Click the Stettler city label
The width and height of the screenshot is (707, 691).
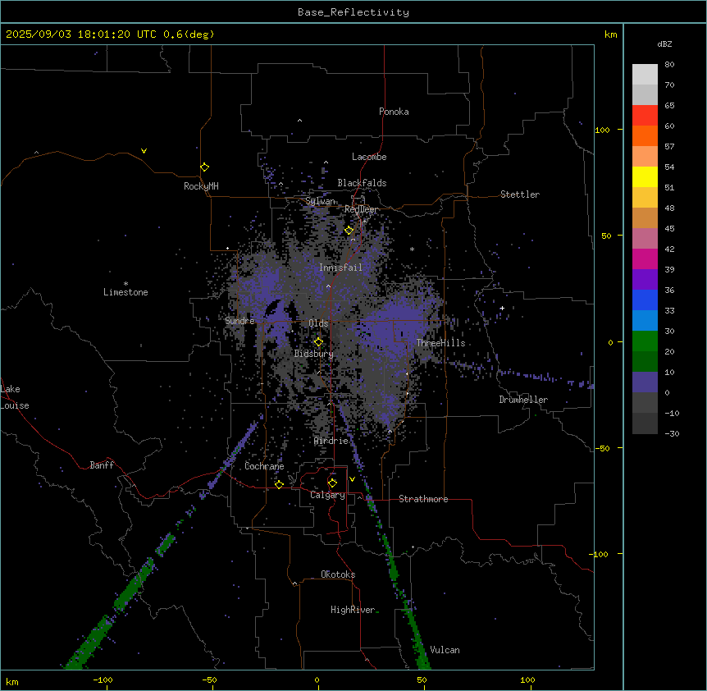coord(520,194)
